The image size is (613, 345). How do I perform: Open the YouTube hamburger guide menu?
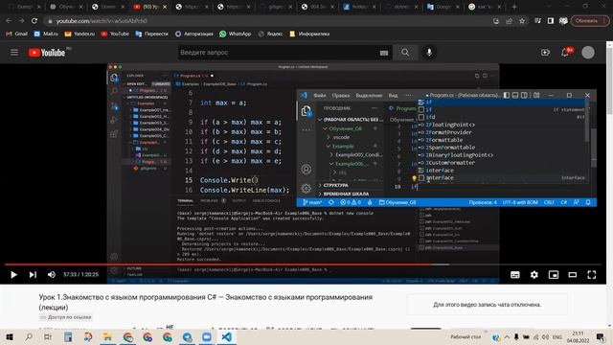[x=14, y=53]
